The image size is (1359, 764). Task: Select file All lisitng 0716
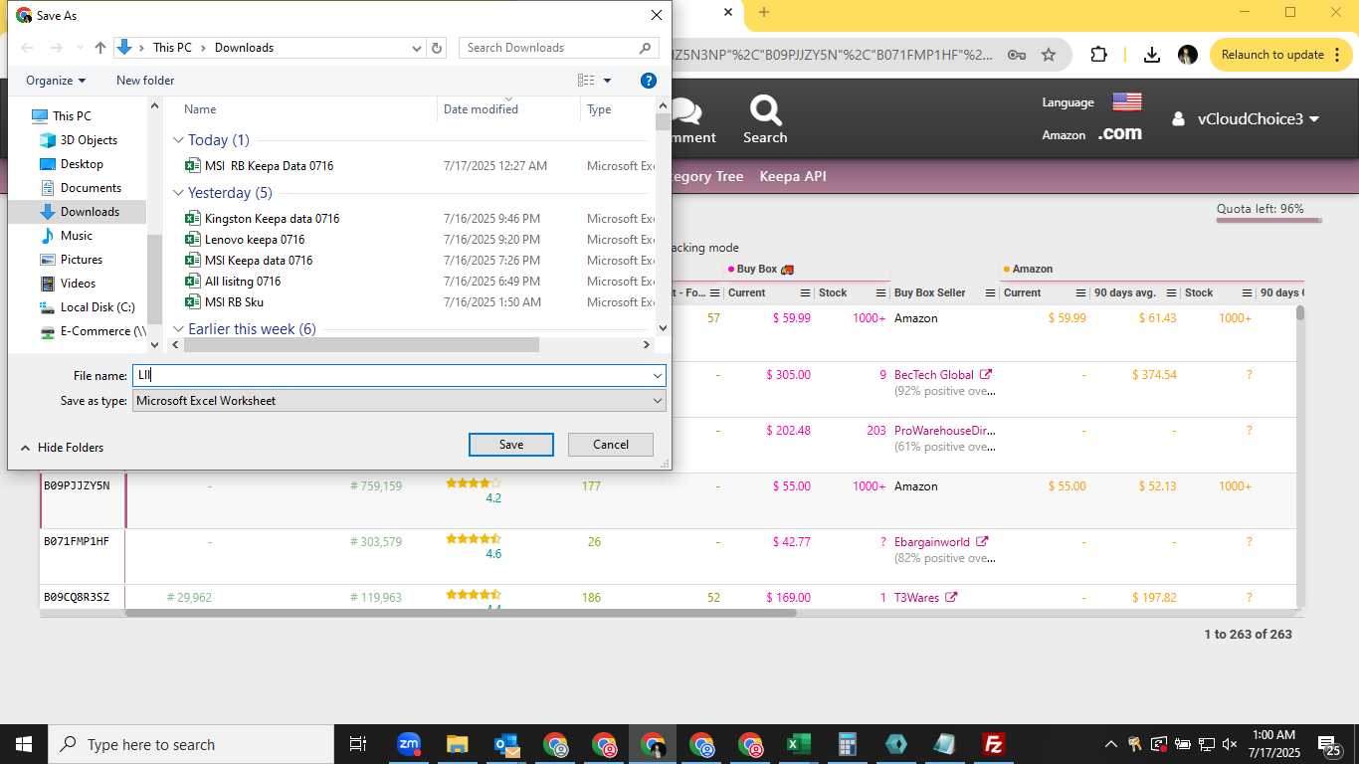(x=243, y=282)
